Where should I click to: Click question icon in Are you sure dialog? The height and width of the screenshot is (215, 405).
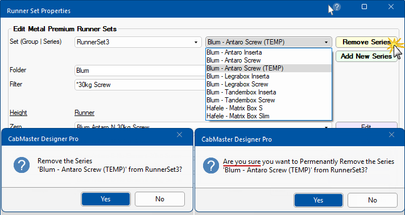(x=211, y=166)
